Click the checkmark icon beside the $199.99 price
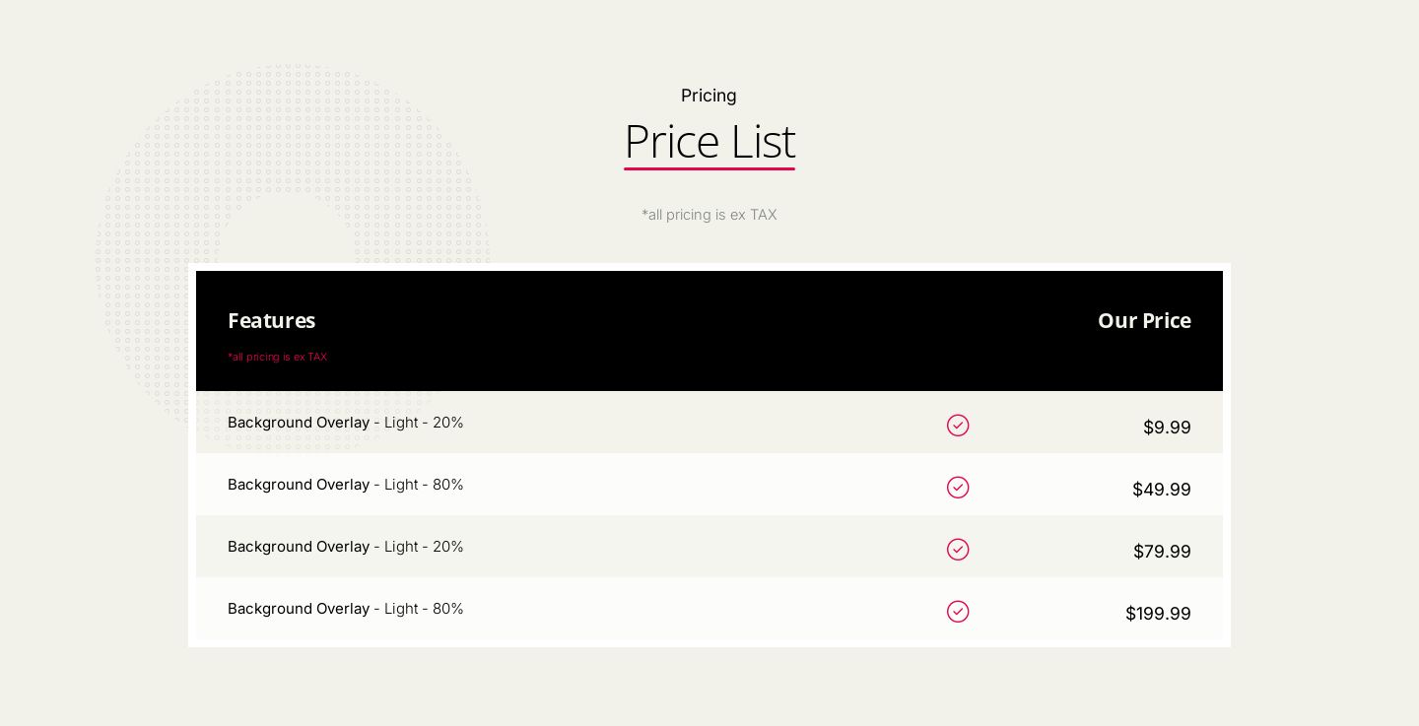 pyautogui.click(x=958, y=612)
